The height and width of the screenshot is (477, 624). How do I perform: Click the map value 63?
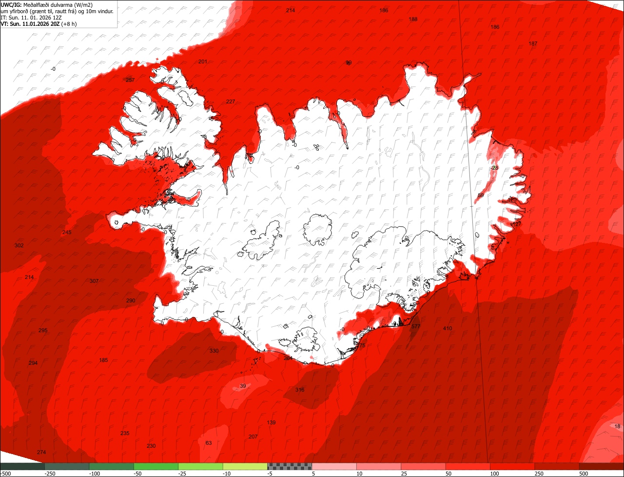pos(209,443)
